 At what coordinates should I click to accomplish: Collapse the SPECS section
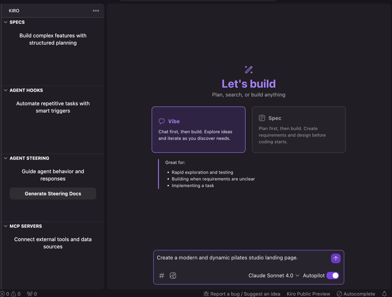[x=6, y=22]
